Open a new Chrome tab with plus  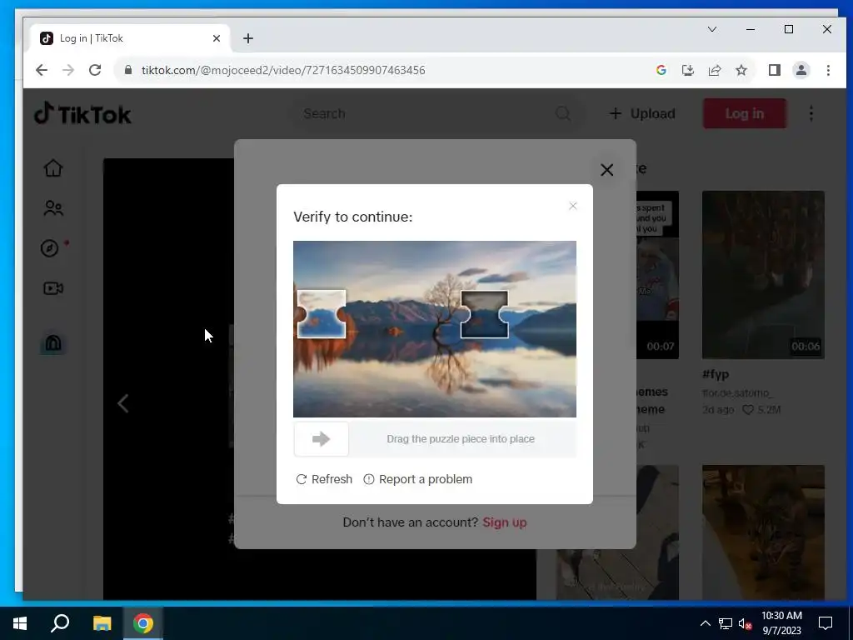(248, 38)
